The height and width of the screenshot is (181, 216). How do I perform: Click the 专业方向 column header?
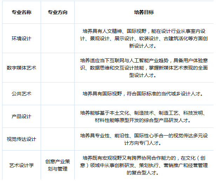[x=58, y=12]
